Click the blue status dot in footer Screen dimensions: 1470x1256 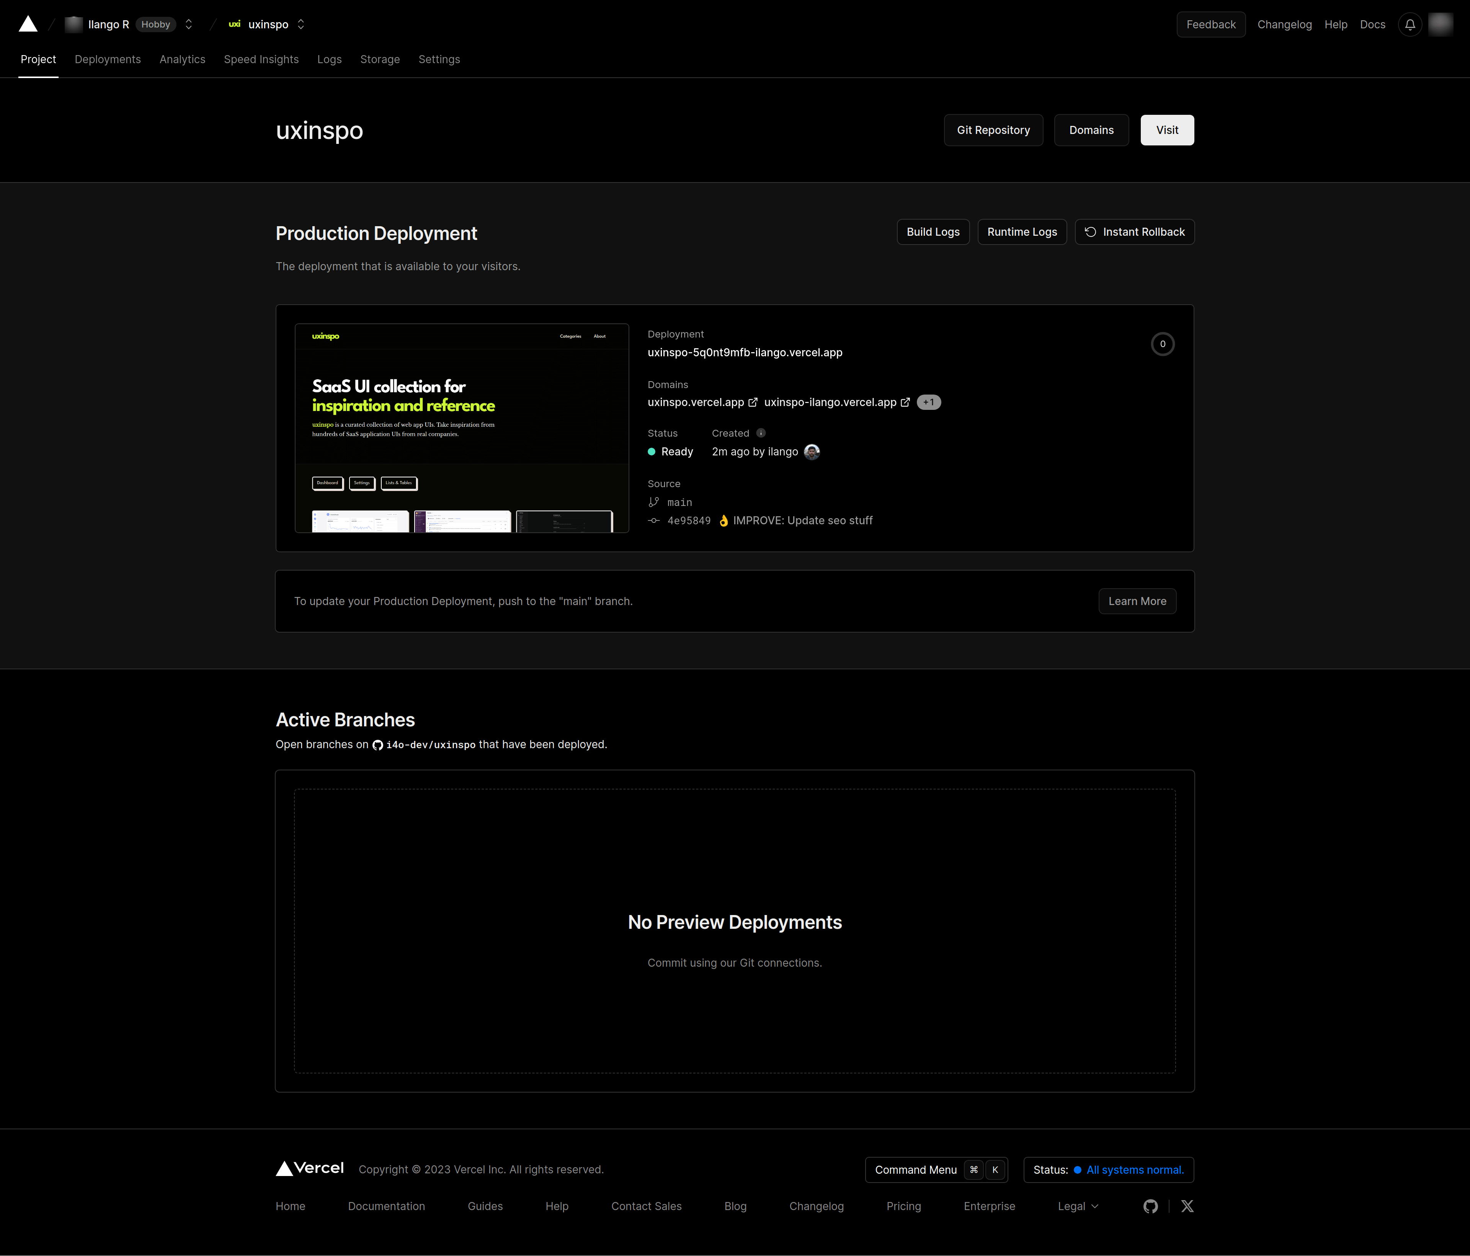point(1078,1170)
